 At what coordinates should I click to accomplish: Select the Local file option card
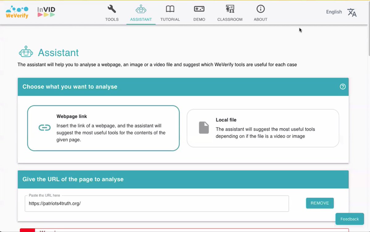click(x=263, y=128)
